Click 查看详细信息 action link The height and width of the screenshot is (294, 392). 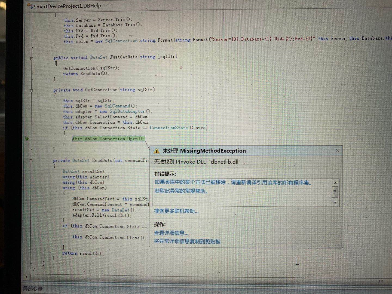(x=171, y=233)
